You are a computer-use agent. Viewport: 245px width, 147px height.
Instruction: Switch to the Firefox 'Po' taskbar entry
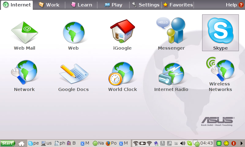[111, 143]
